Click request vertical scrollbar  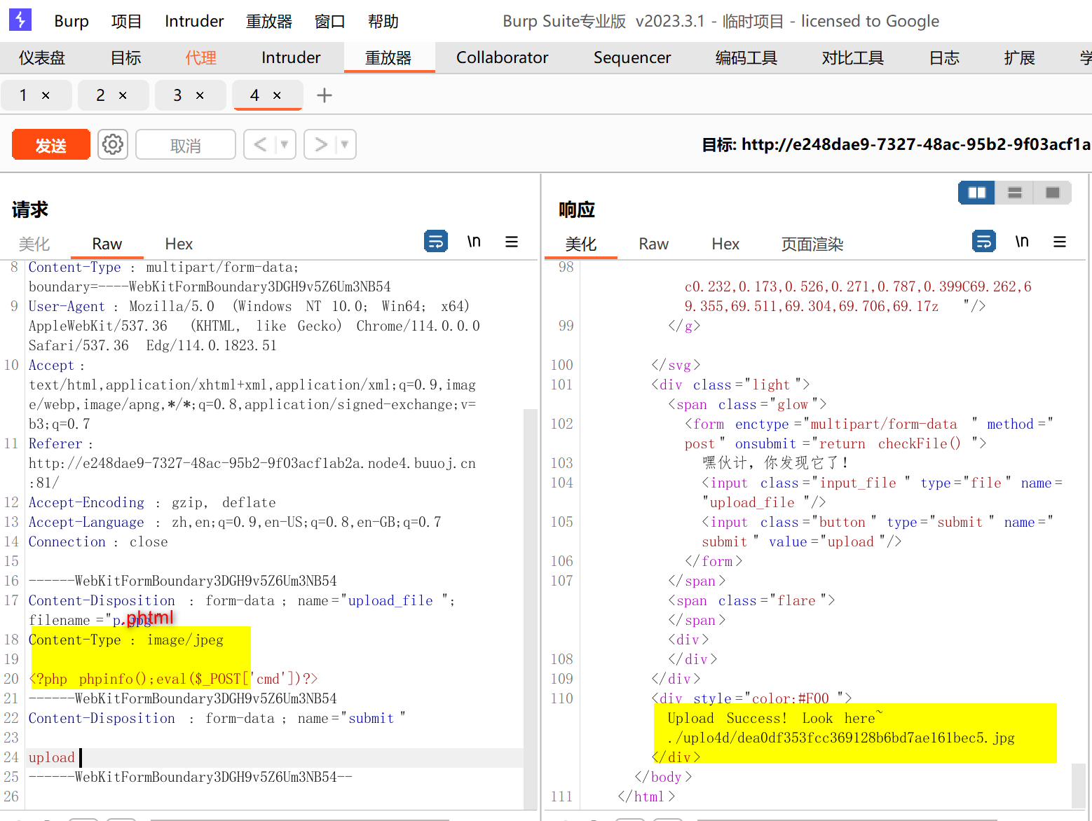[x=531, y=608]
